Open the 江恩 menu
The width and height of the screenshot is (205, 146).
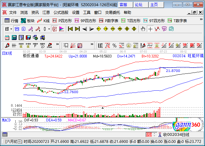46,13
